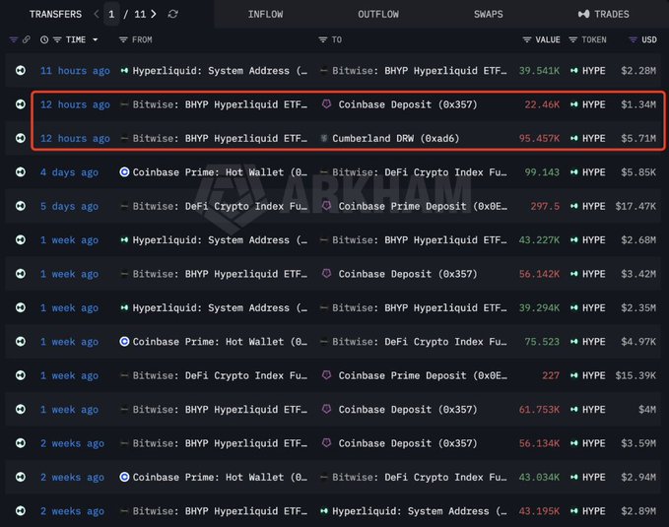This screenshot has height=527, width=669.
Task: Click Hyperliquid icon in the $2.35M row sender
Action: [x=124, y=307]
